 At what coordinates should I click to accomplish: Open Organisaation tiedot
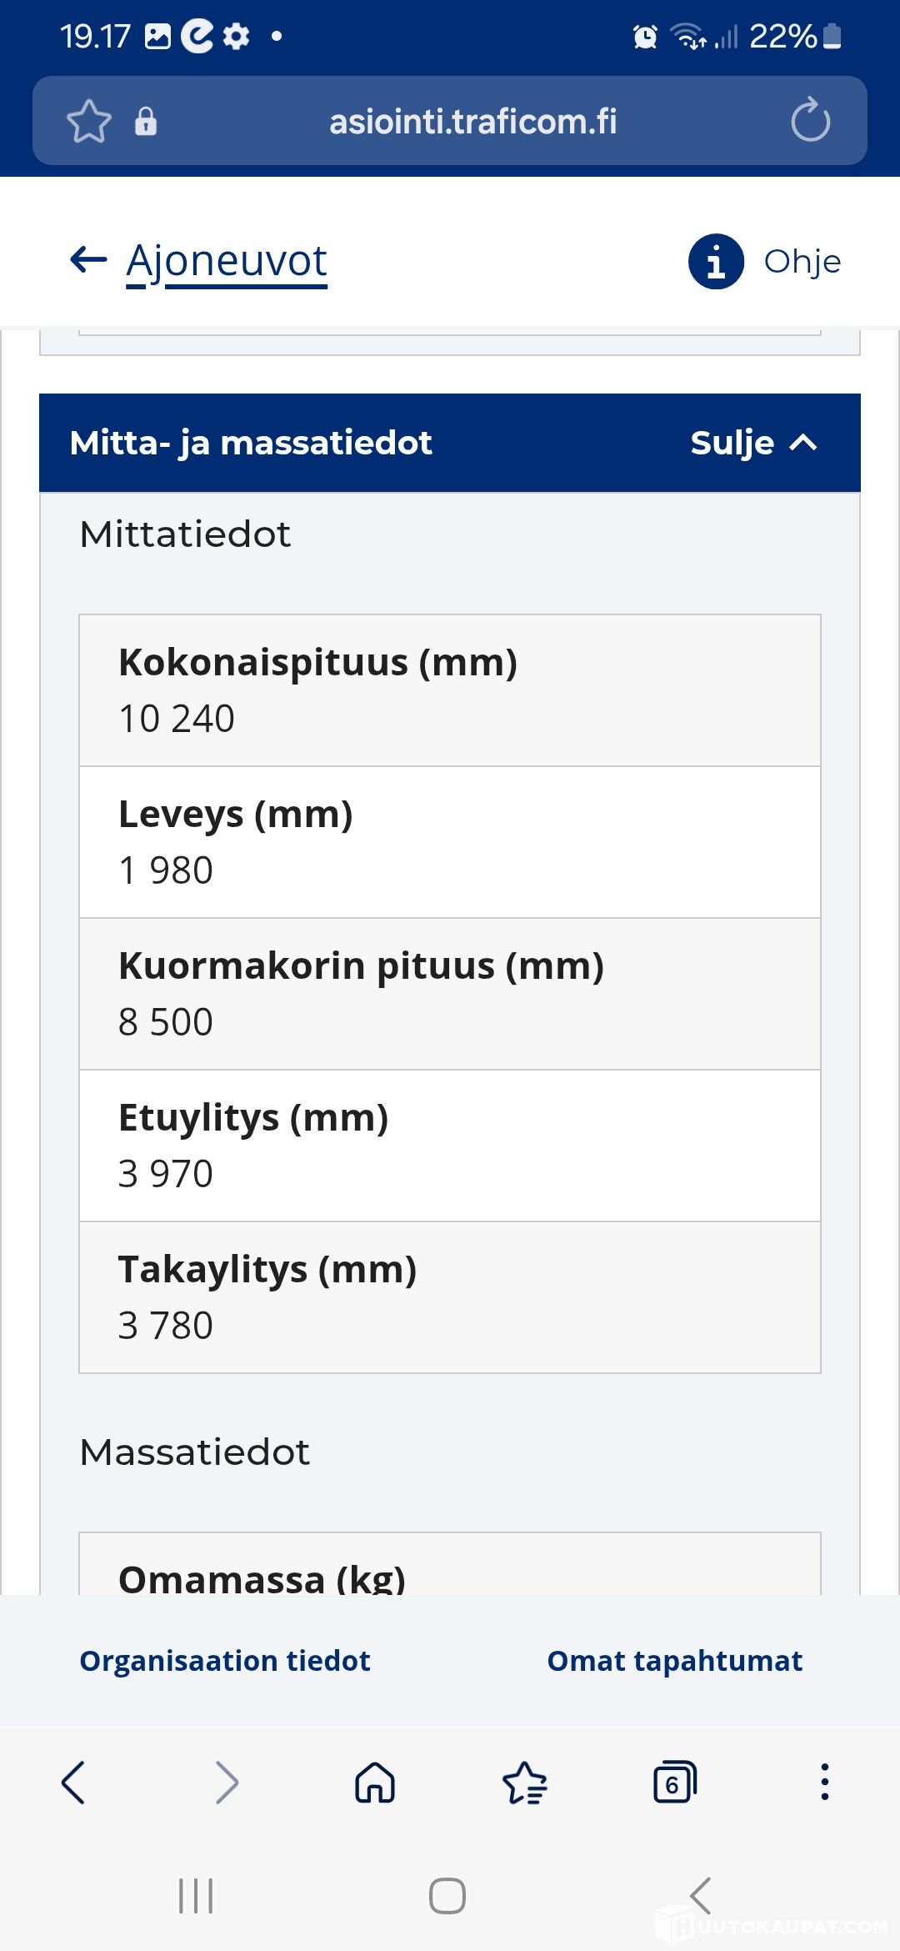coord(225,1661)
